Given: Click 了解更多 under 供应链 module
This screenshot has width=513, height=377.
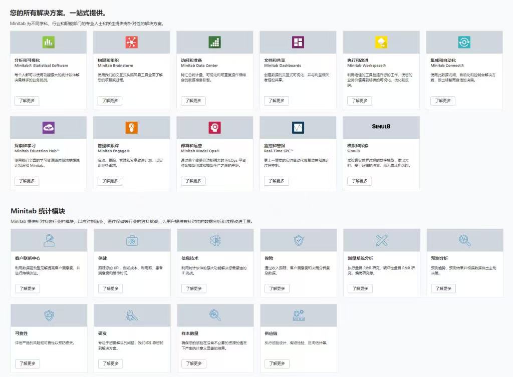Looking at the screenshot, I should (277, 363).
